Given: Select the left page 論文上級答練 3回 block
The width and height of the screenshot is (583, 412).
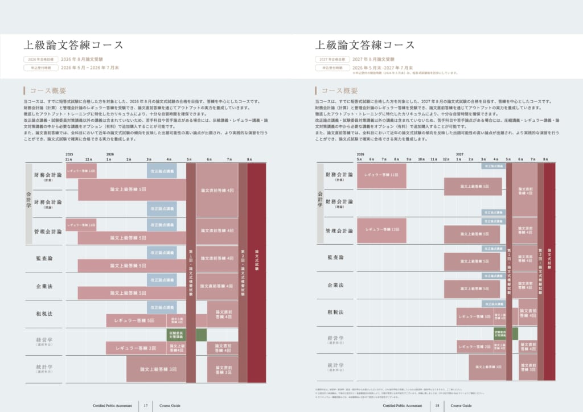Looking at the screenshot, I should [156, 369].
